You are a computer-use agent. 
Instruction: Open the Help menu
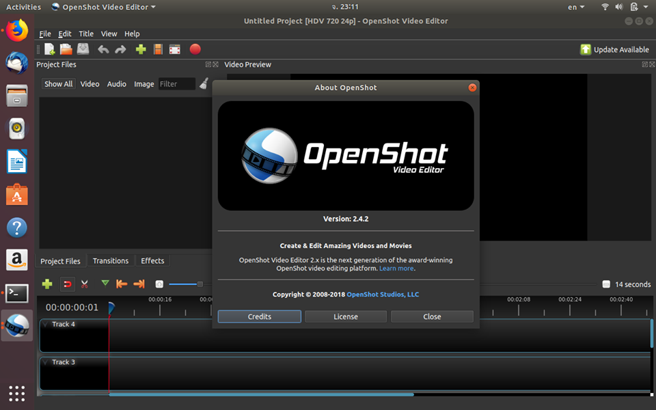click(132, 34)
